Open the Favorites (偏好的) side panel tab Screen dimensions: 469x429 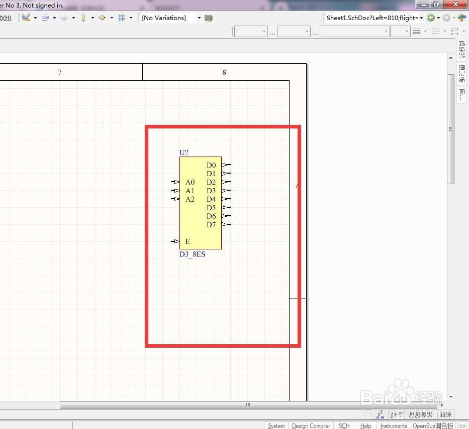461,50
